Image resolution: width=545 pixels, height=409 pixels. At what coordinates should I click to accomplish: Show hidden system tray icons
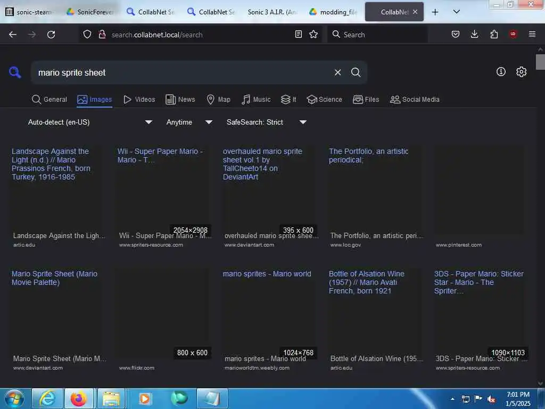pyautogui.click(x=452, y=399)
